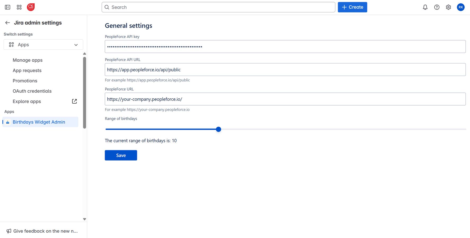Click the 'Range of birthdays' label
Screen dimensions: 470x238
pos(121,118)
